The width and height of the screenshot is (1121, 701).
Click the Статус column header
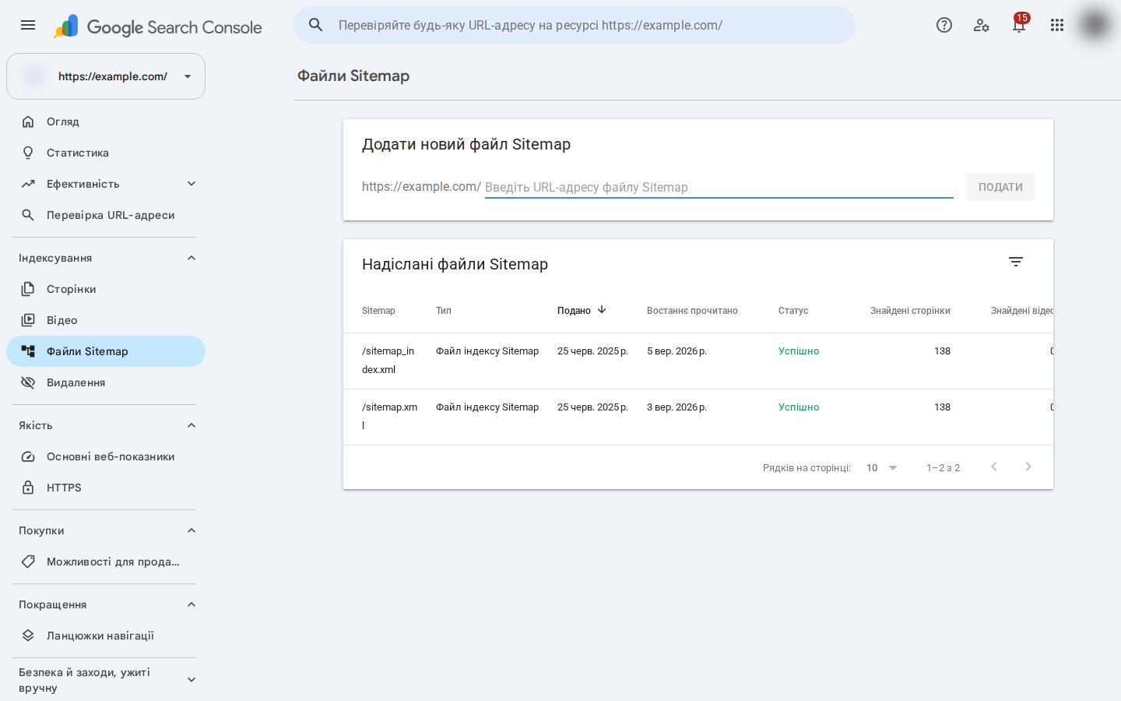click(x=793, y=311)
